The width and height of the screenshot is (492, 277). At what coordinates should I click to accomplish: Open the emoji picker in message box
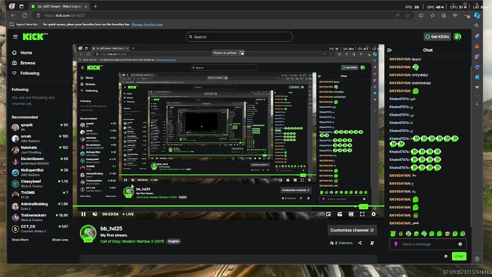point(460,244)
